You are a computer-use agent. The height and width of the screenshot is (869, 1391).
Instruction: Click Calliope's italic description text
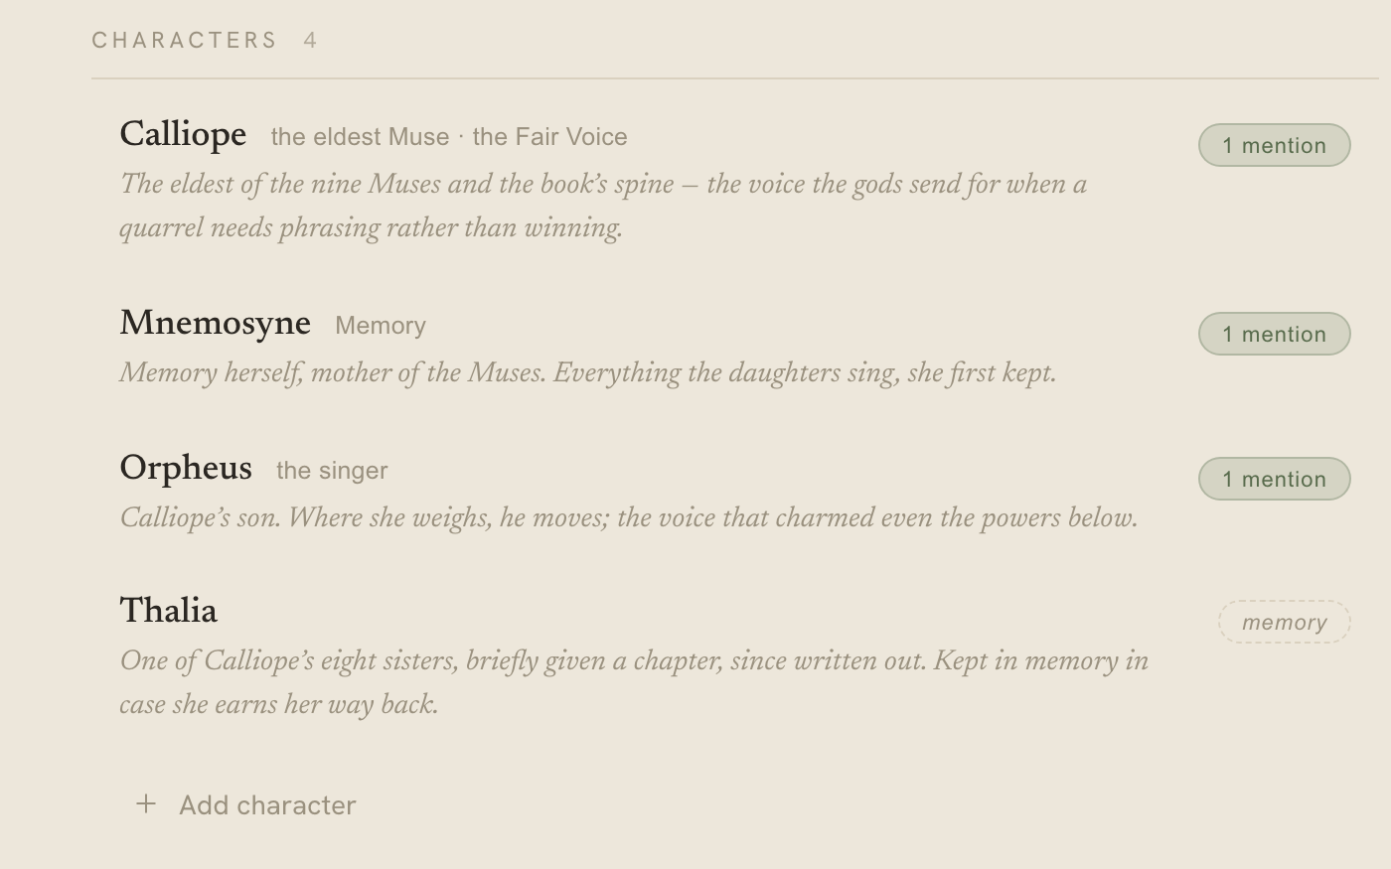coord(603,206)
